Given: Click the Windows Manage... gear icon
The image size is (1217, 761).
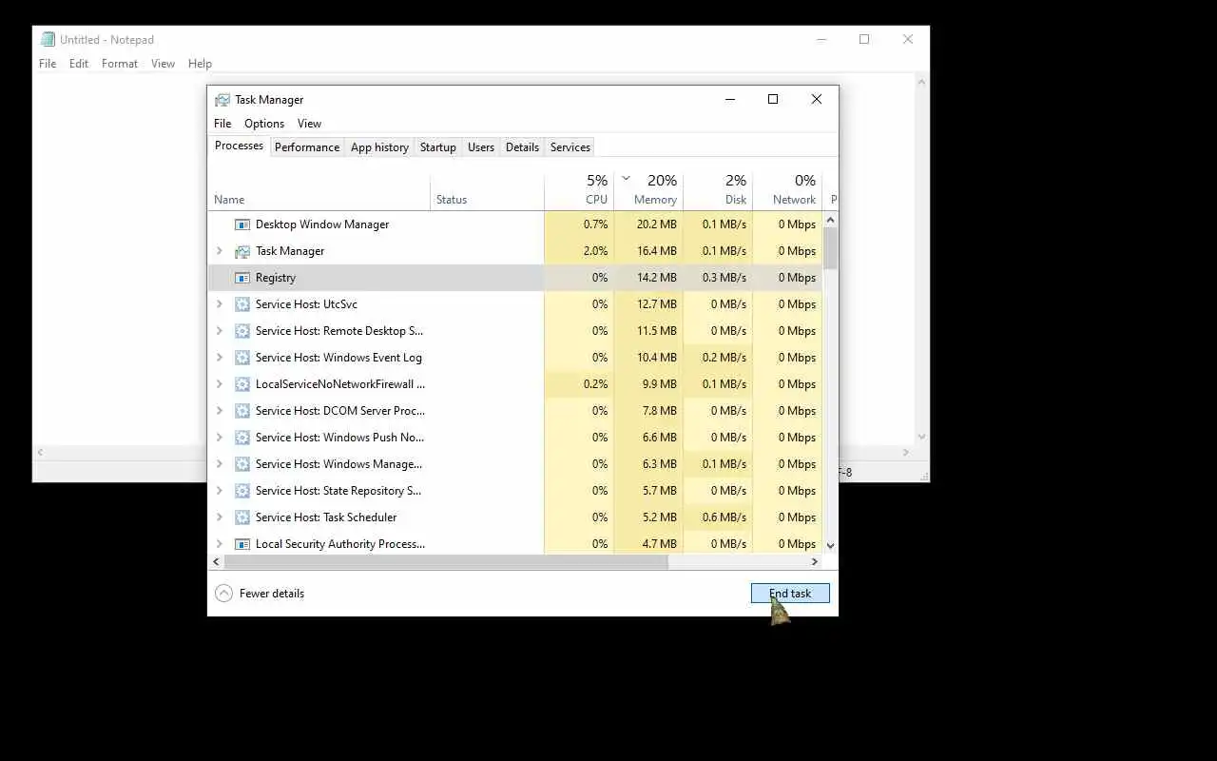Looking at the screenshot, I should pos(241,464).
